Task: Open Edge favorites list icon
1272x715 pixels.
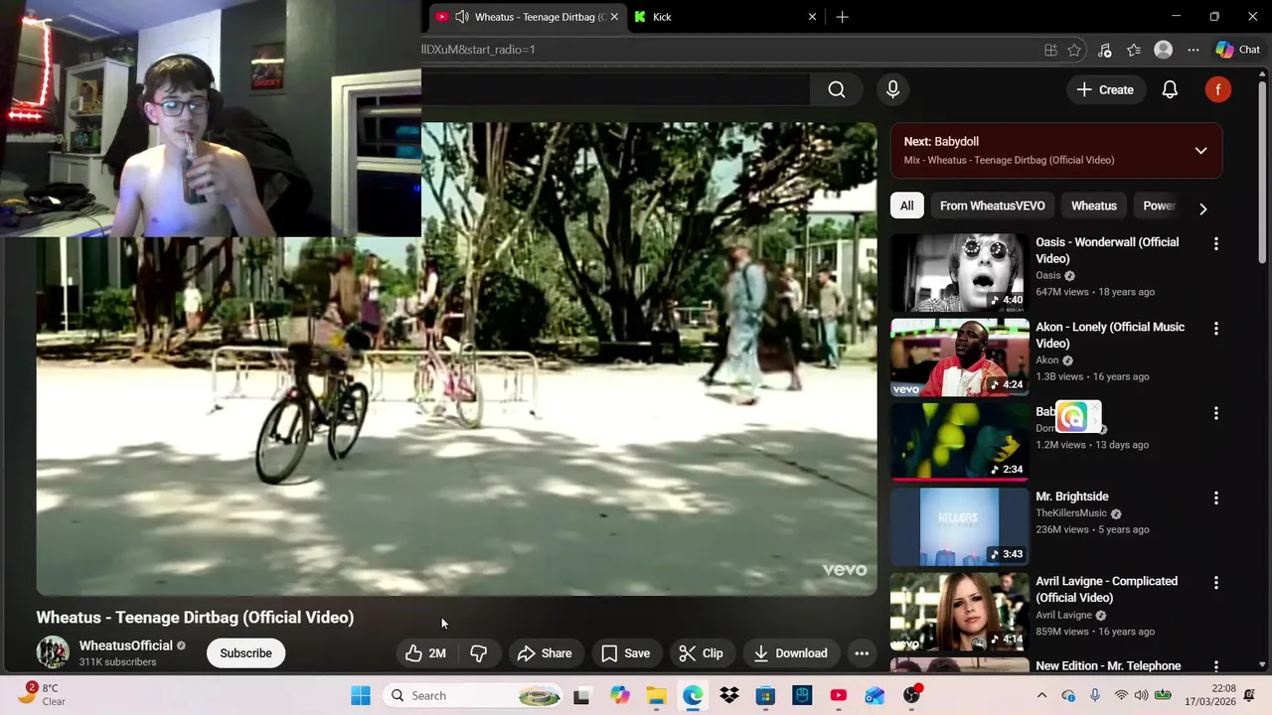Action: 1134,50
